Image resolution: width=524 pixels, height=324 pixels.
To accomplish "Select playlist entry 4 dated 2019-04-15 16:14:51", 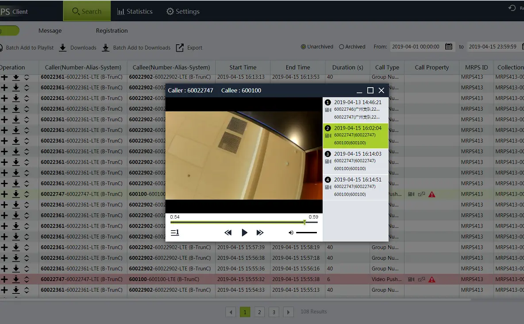I will (354, 187).
